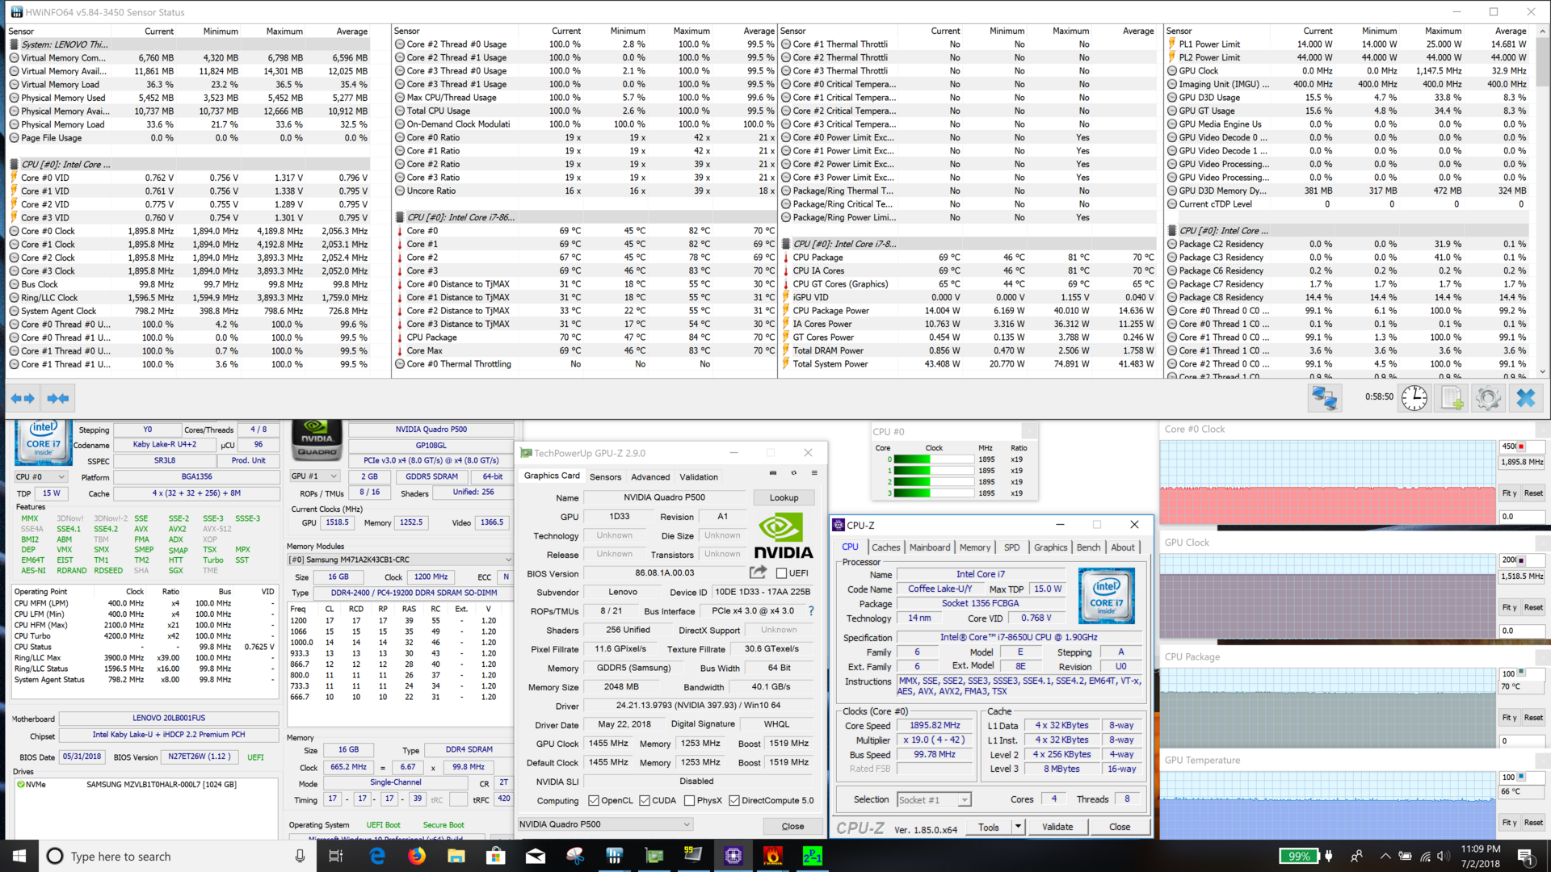The width and height of the screenshot is (1551, 872).
Task: Open the Tools dropdown arrow in CPU-Z
Action: click(1018, 827)
